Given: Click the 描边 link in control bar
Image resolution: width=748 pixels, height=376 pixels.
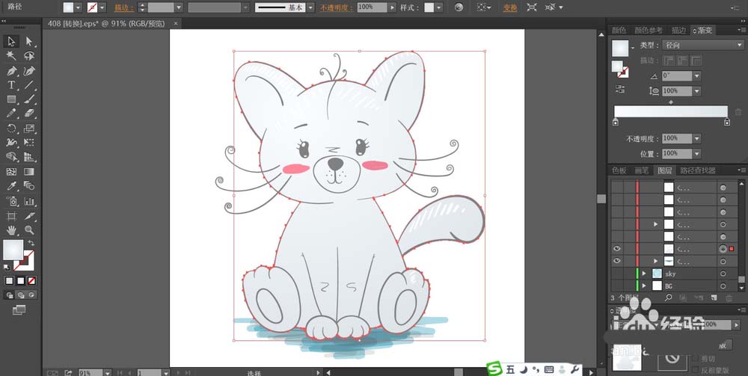Looking at the screenshot, I should [x=124, y=7].
